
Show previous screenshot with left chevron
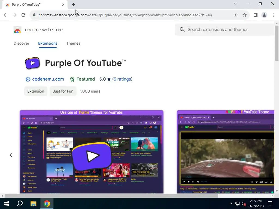[11, 155]
